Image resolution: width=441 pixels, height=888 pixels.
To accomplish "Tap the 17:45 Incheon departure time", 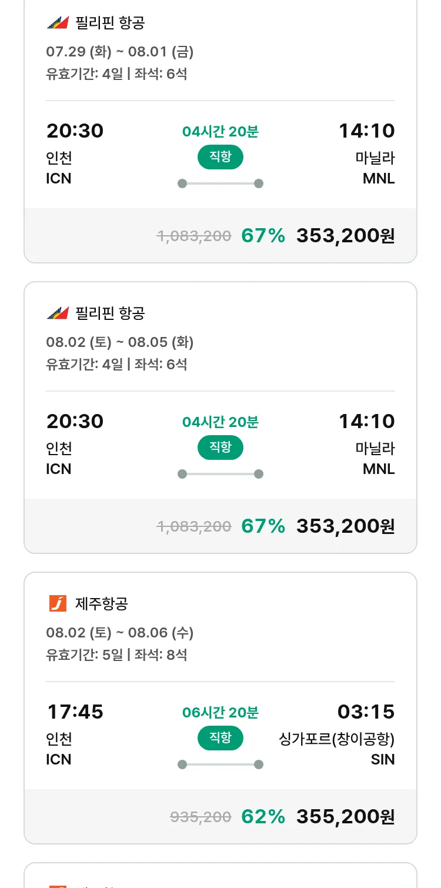I will click(x=75, y=712).
